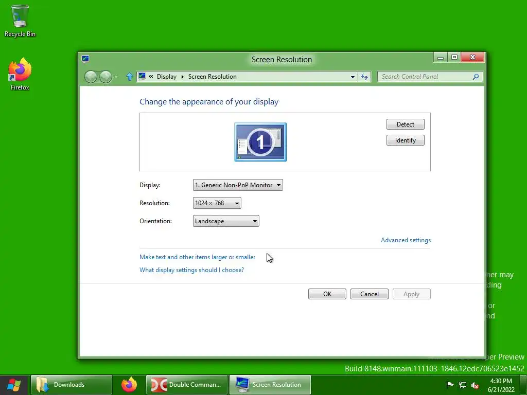
Task: Open Firefox from the taskbar
Action: pos(129,385)
